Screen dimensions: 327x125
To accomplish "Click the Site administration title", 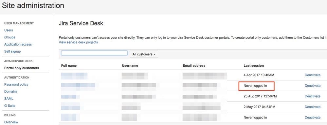I will coord(33,6).
